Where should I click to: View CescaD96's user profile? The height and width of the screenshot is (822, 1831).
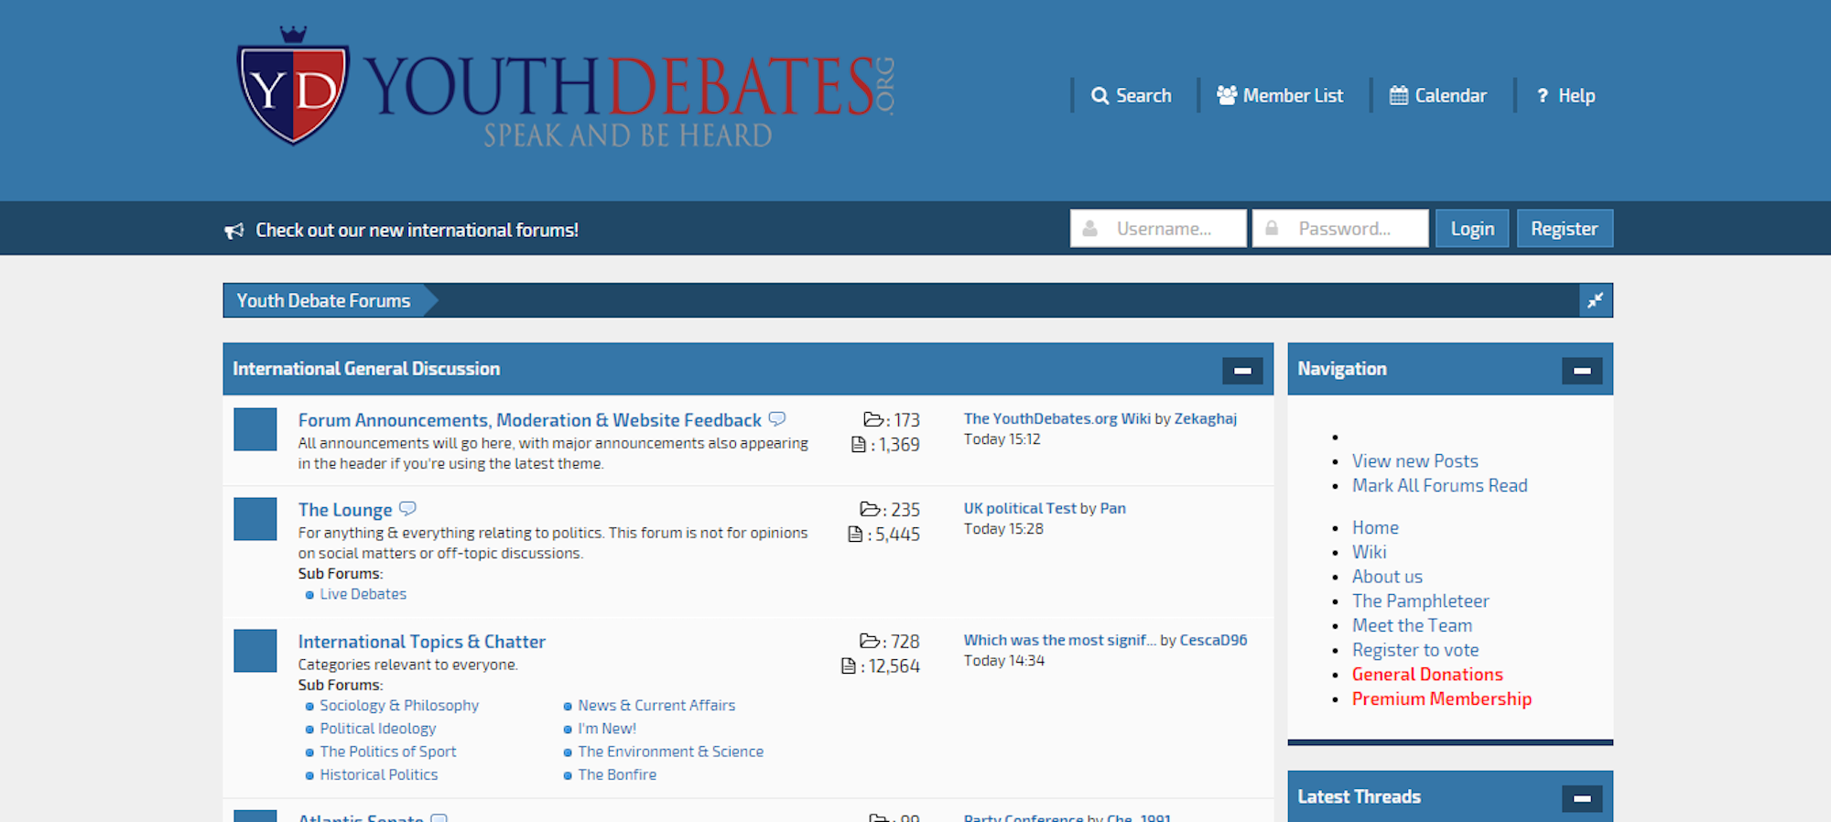pyautogui.click(x=1213, y=640)
